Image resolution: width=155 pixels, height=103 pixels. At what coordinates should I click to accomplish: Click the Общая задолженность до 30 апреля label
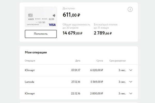click(76, 26)
